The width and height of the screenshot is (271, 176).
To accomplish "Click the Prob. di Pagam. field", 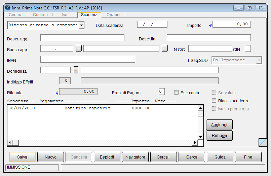I will pyautogui.click(x=162, y=92).
